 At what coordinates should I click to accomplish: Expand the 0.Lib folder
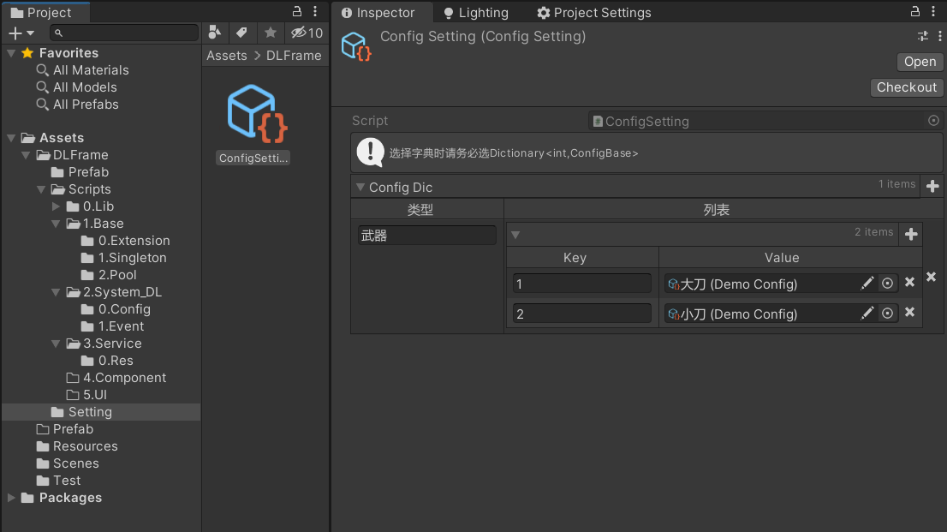[57, 206]
